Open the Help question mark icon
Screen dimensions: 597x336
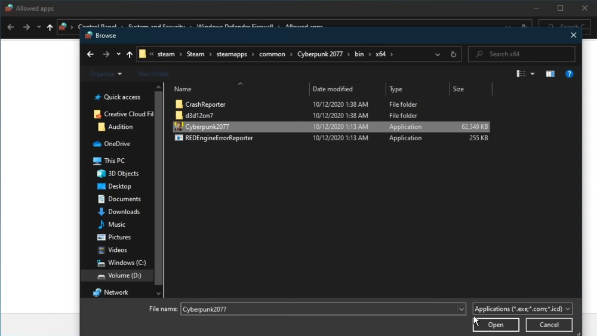pyautogui.click(x=569, y=74)
